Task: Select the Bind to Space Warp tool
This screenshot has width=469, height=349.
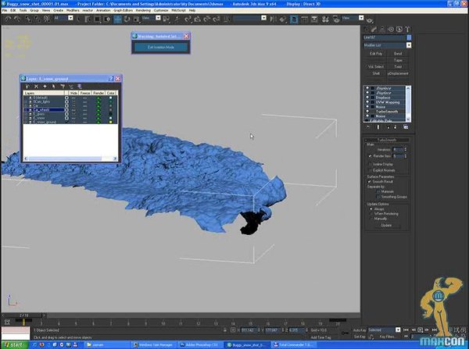Action: [x=47, y=19]
